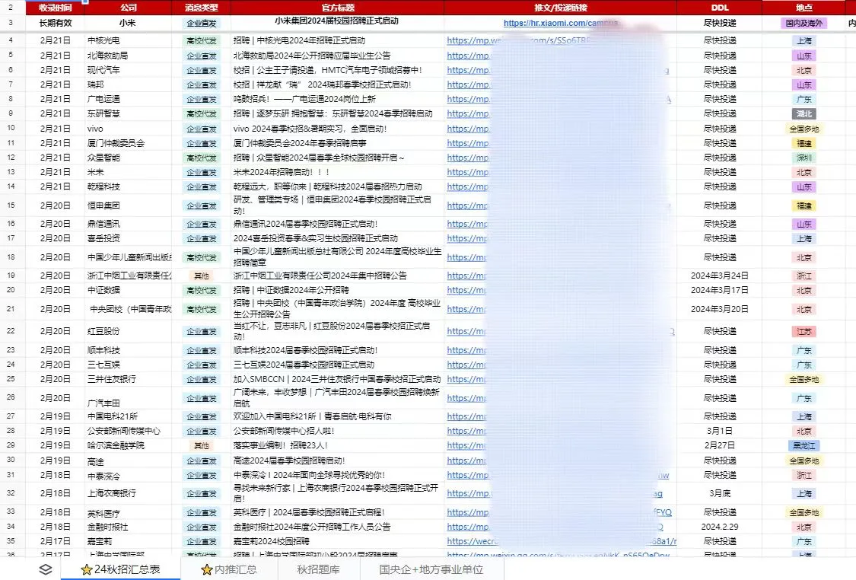The image size is (856, 580).
Task: Open the hr.xiaomi.com campus link
Action: tap(561, 23)
